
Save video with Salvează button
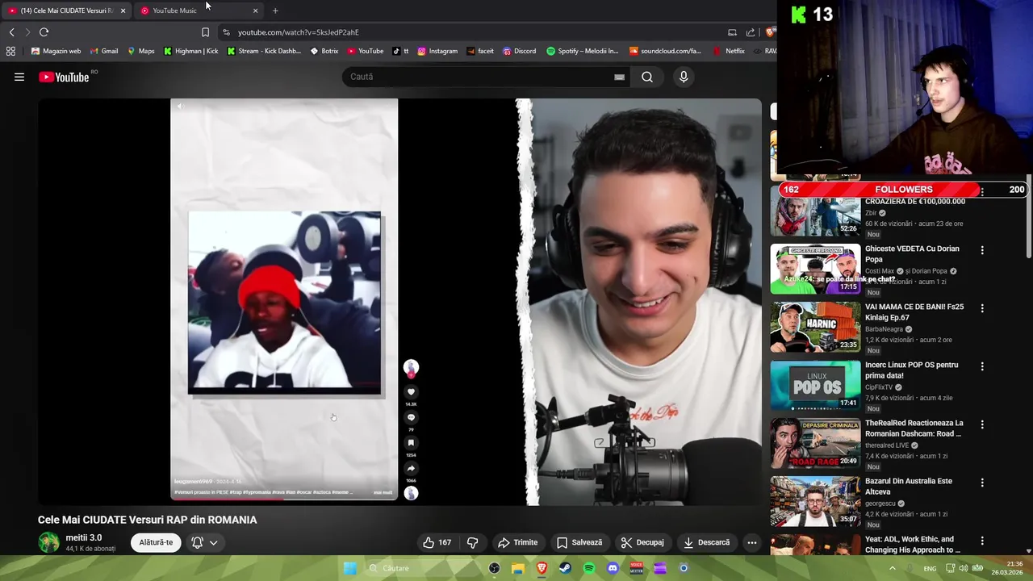click(579, 542)
